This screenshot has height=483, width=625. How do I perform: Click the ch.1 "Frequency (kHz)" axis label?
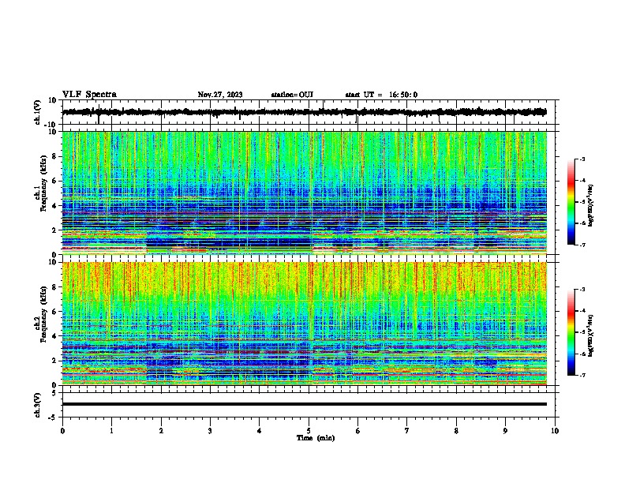pyautogui.click(x=43, y=184)
